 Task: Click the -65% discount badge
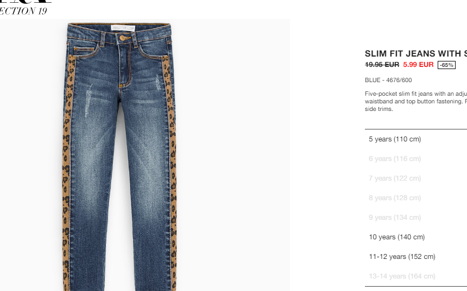[x=446, y=65]
